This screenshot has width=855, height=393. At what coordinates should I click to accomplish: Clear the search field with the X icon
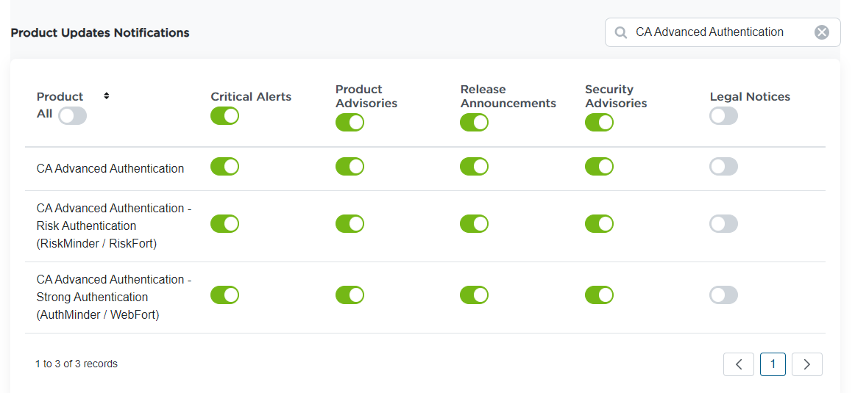point(822,32)
